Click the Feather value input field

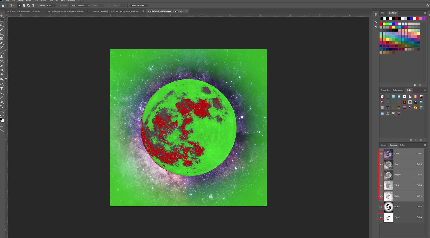click(51, 5)
